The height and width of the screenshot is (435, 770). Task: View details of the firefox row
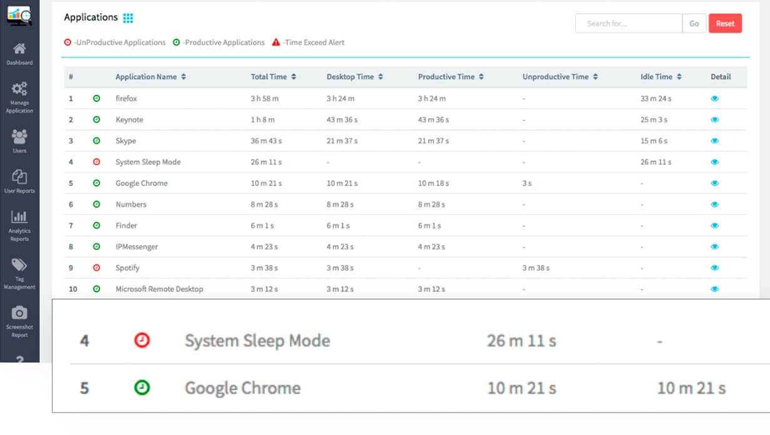click(714, 98)
